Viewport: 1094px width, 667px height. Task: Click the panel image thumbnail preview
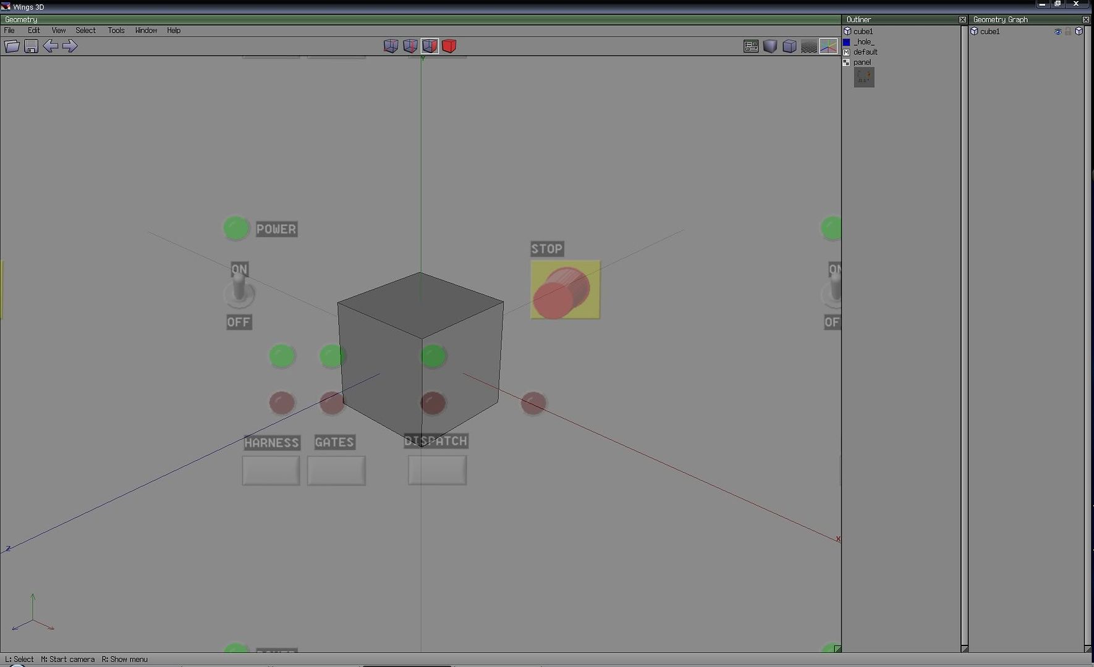[x=864, y=77]
